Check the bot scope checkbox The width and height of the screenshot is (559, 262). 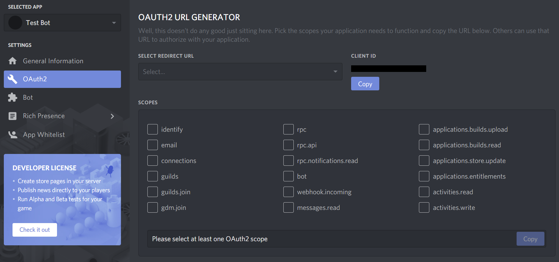click(x=289, y=176)
